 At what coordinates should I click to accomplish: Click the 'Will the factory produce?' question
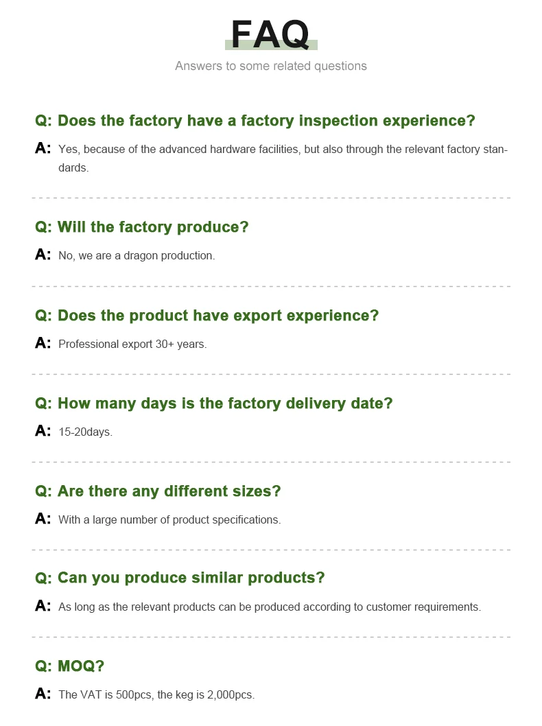[x=142, y=227]
